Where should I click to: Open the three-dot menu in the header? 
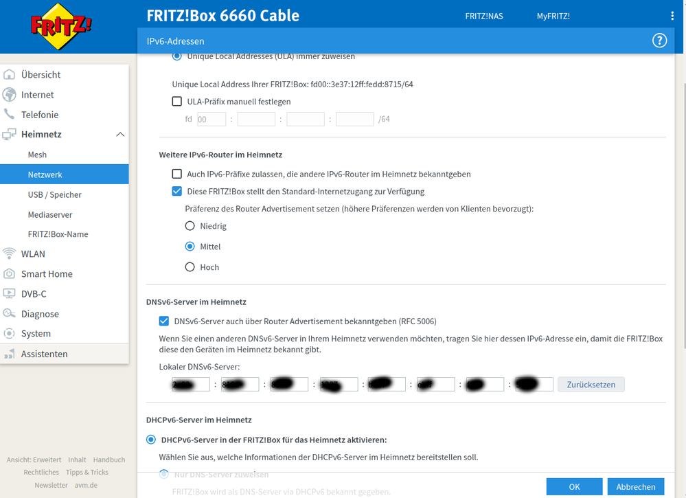[671, 15]
